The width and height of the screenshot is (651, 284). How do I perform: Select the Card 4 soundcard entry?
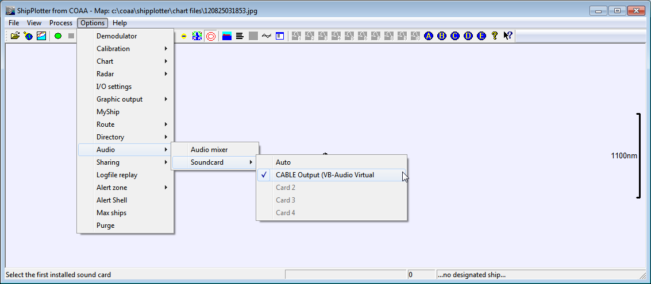tap(332, 213)
